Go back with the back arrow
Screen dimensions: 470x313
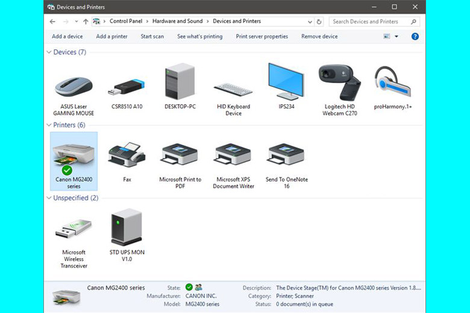(52, 22)
